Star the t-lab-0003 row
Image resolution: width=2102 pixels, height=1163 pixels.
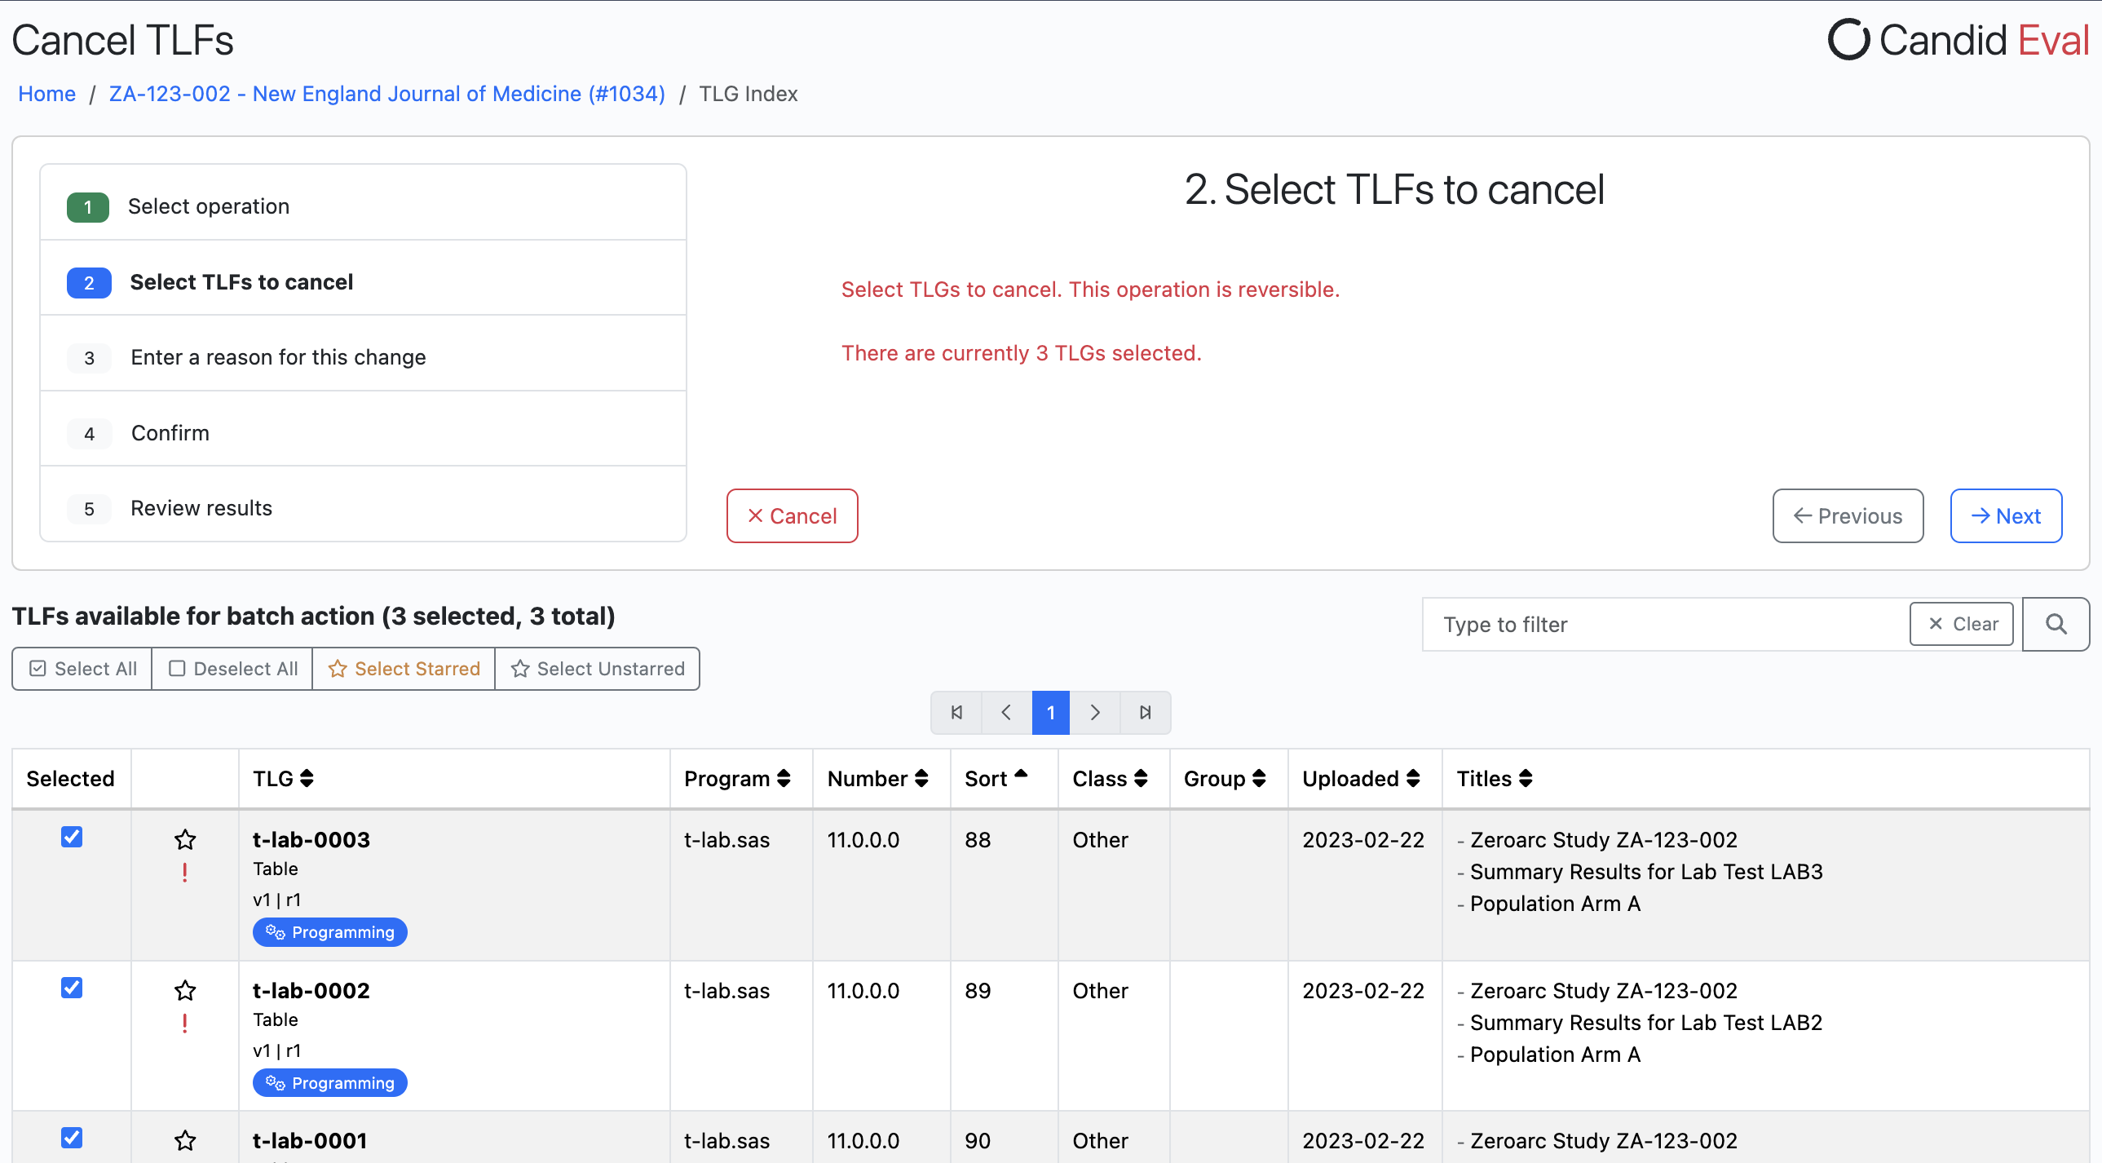click(185, 839)
